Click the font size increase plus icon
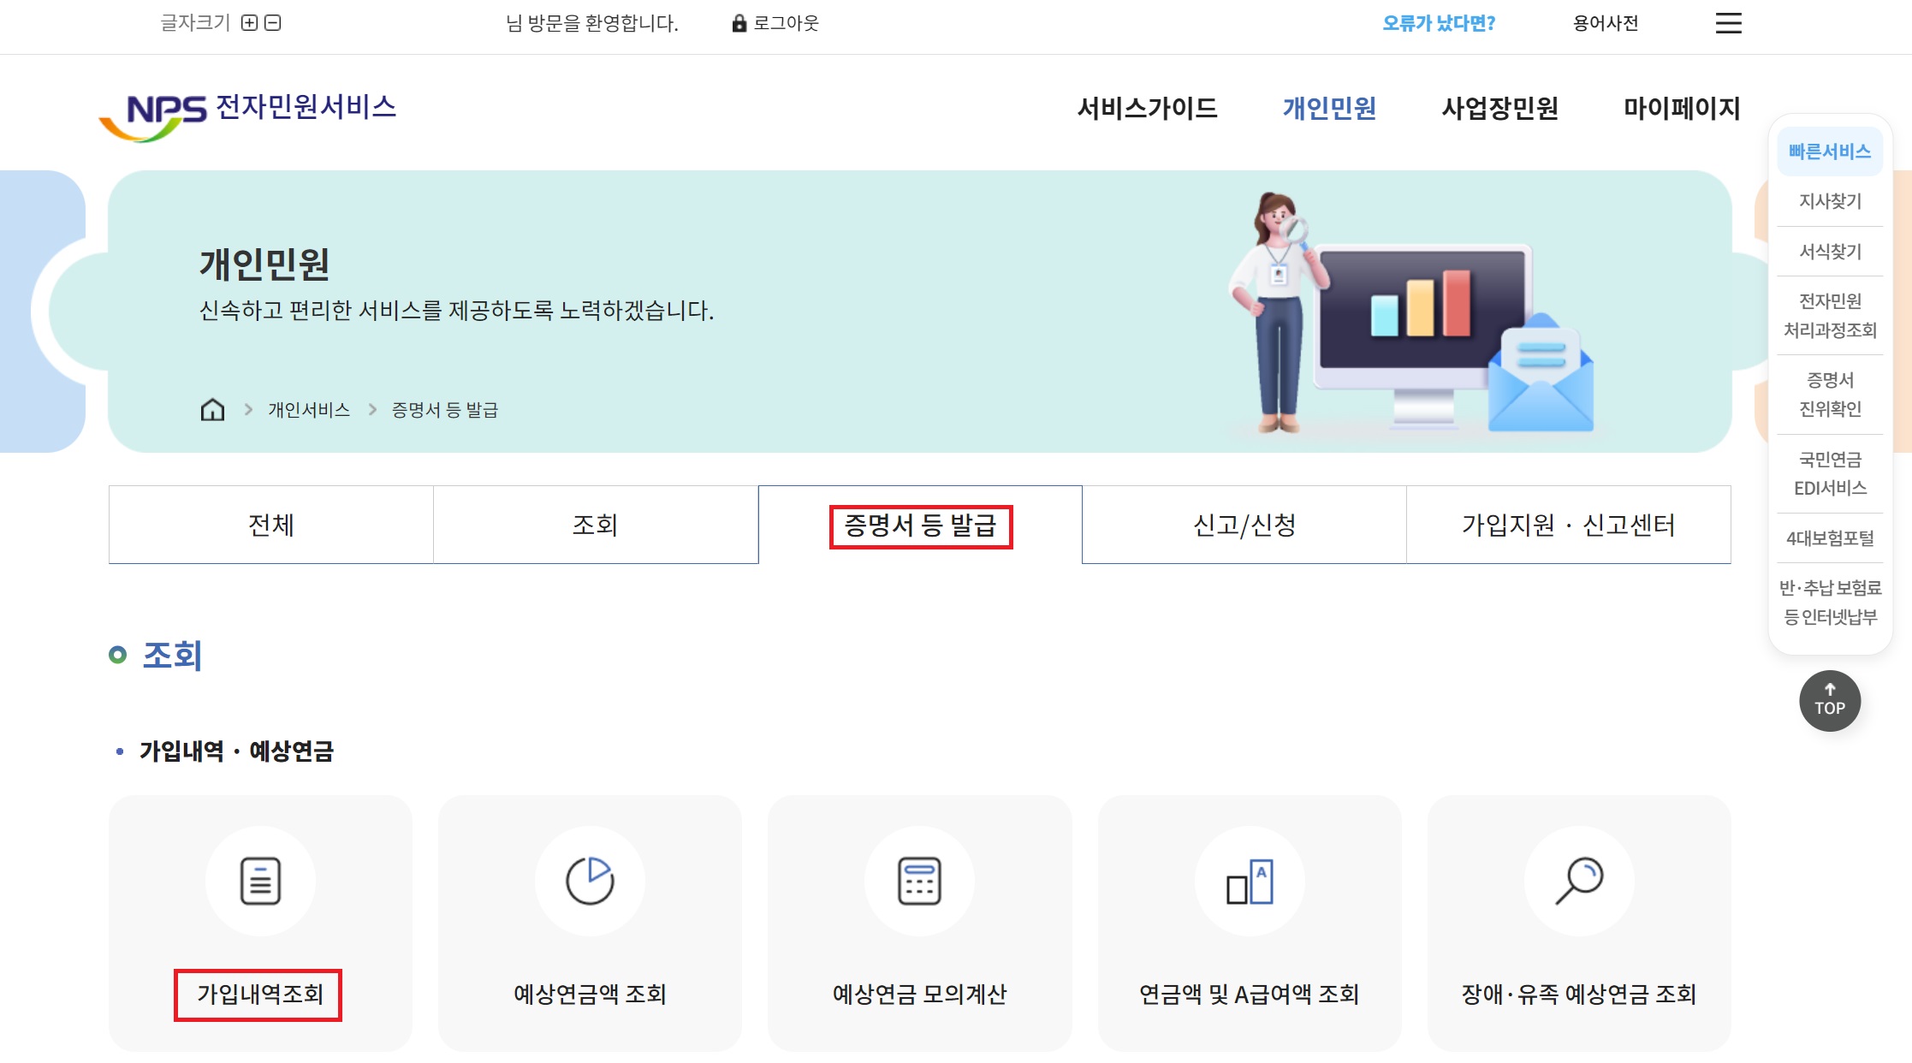Viewport: 1912px width, 1063px height. (249, 23)
